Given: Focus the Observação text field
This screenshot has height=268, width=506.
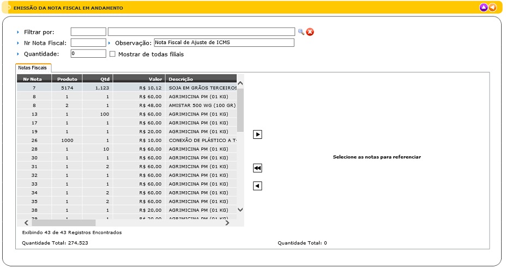Looking at the screenshot, I should pyautogui.click(x=224, y=42).
